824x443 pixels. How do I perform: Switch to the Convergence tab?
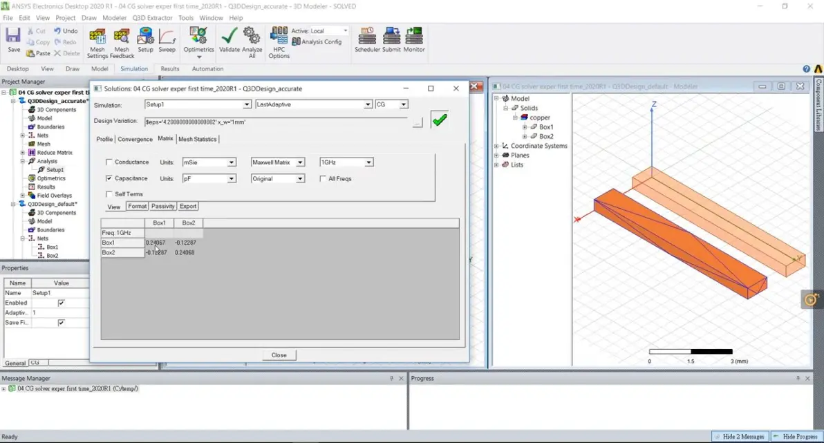(x=135, y=139)
